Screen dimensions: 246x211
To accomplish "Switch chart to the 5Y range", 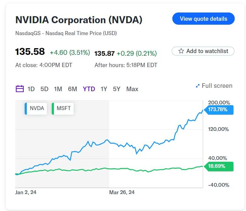I will coord(117,89).
